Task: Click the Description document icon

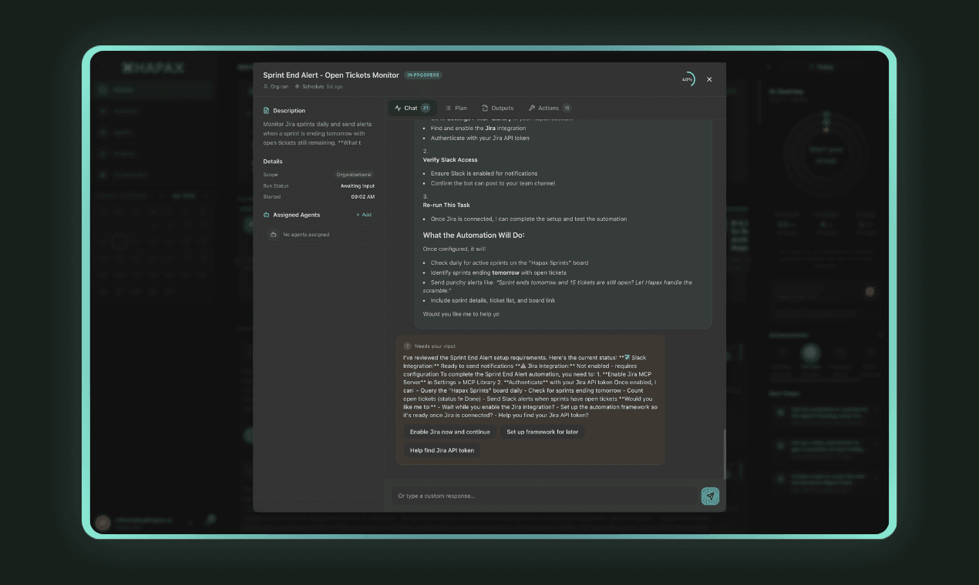Action: tap(267, 111)
